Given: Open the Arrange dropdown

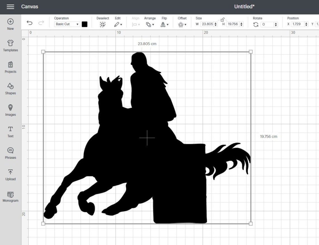Looking at the screenshot, I should [150, 24].
